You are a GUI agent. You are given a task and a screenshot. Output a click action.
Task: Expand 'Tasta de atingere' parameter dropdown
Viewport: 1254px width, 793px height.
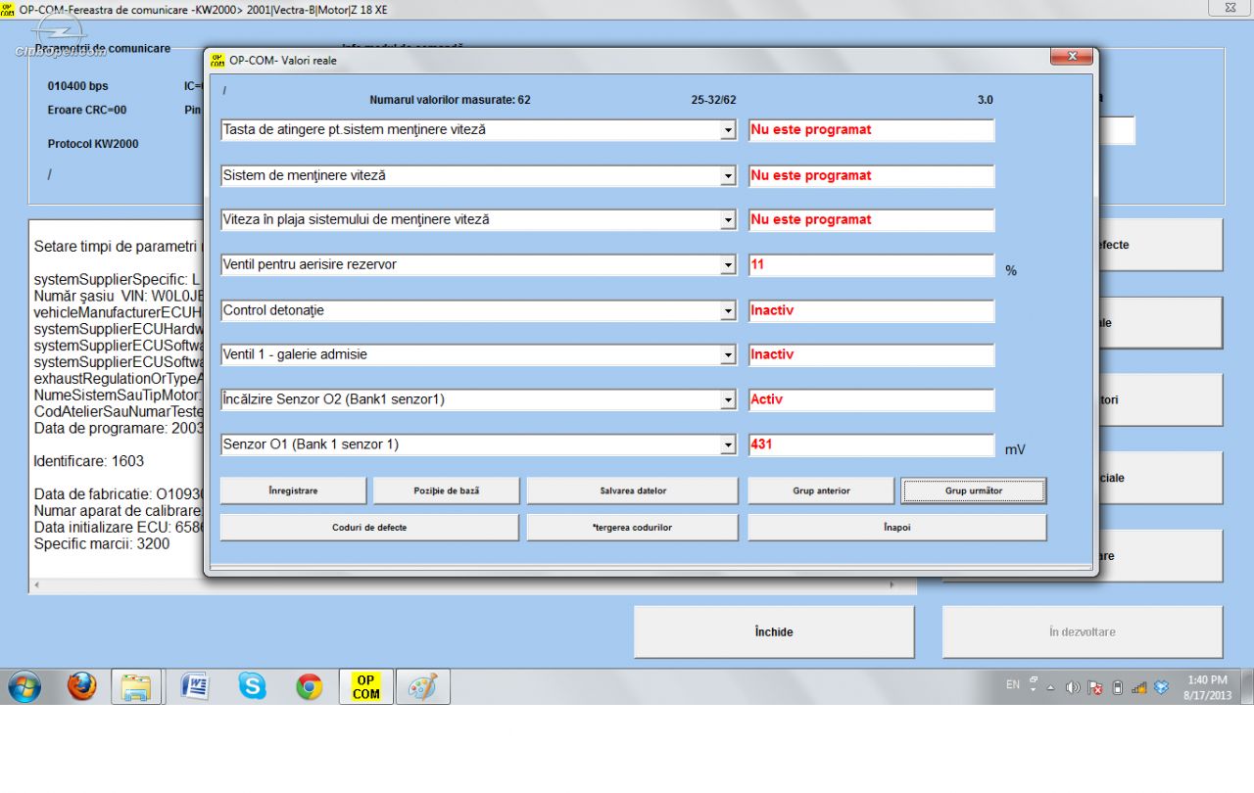728,130
